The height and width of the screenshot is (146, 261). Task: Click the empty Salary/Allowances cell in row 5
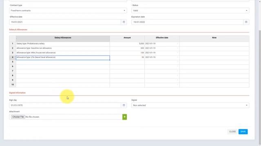click(x=63, y=62)
